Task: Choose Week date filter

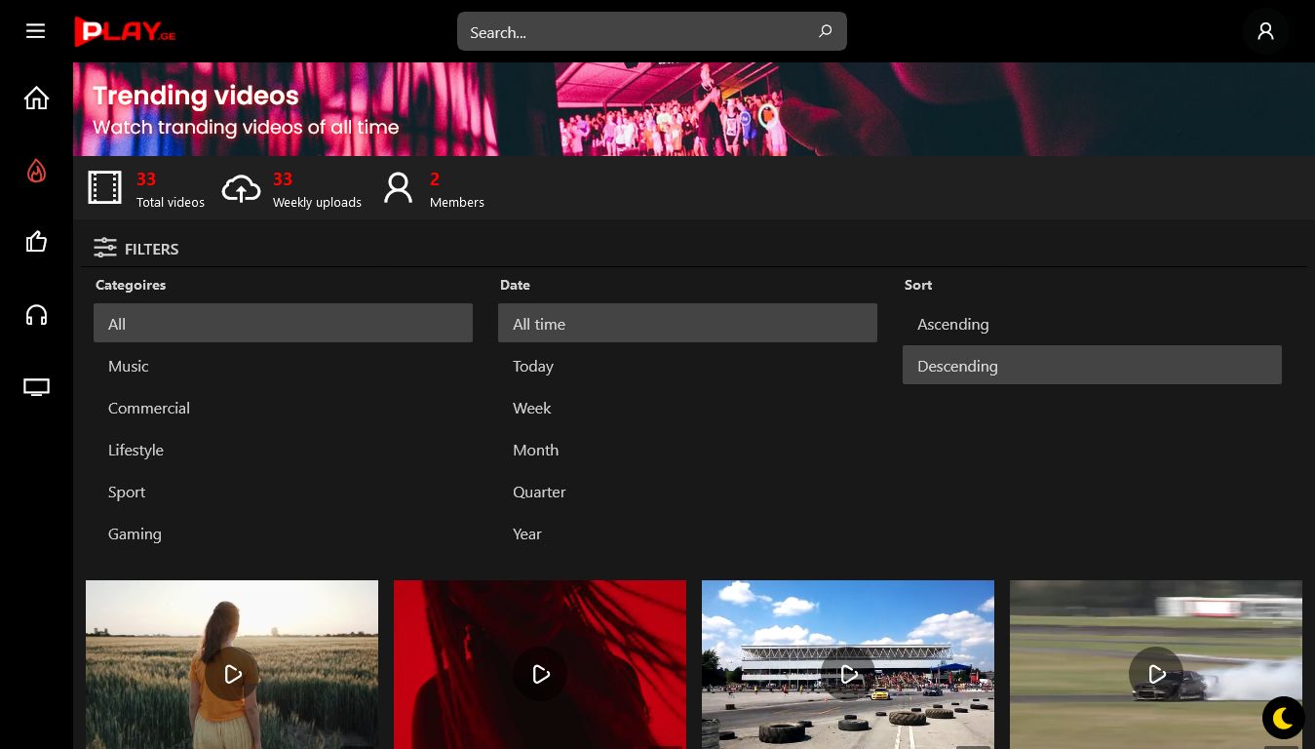Action: click(x=532, y=408)
